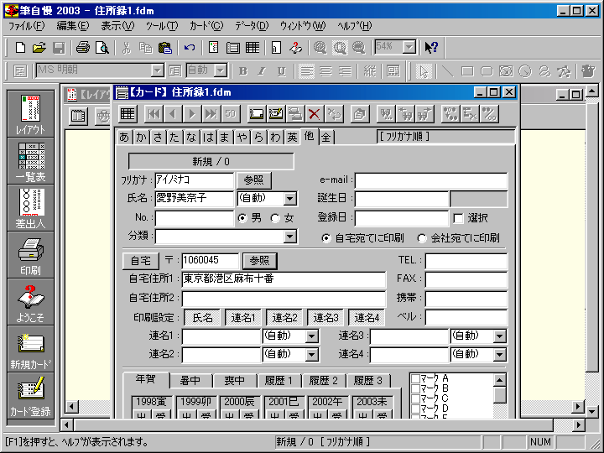Switch to the 暑中 tab

[x=190, y=381]
